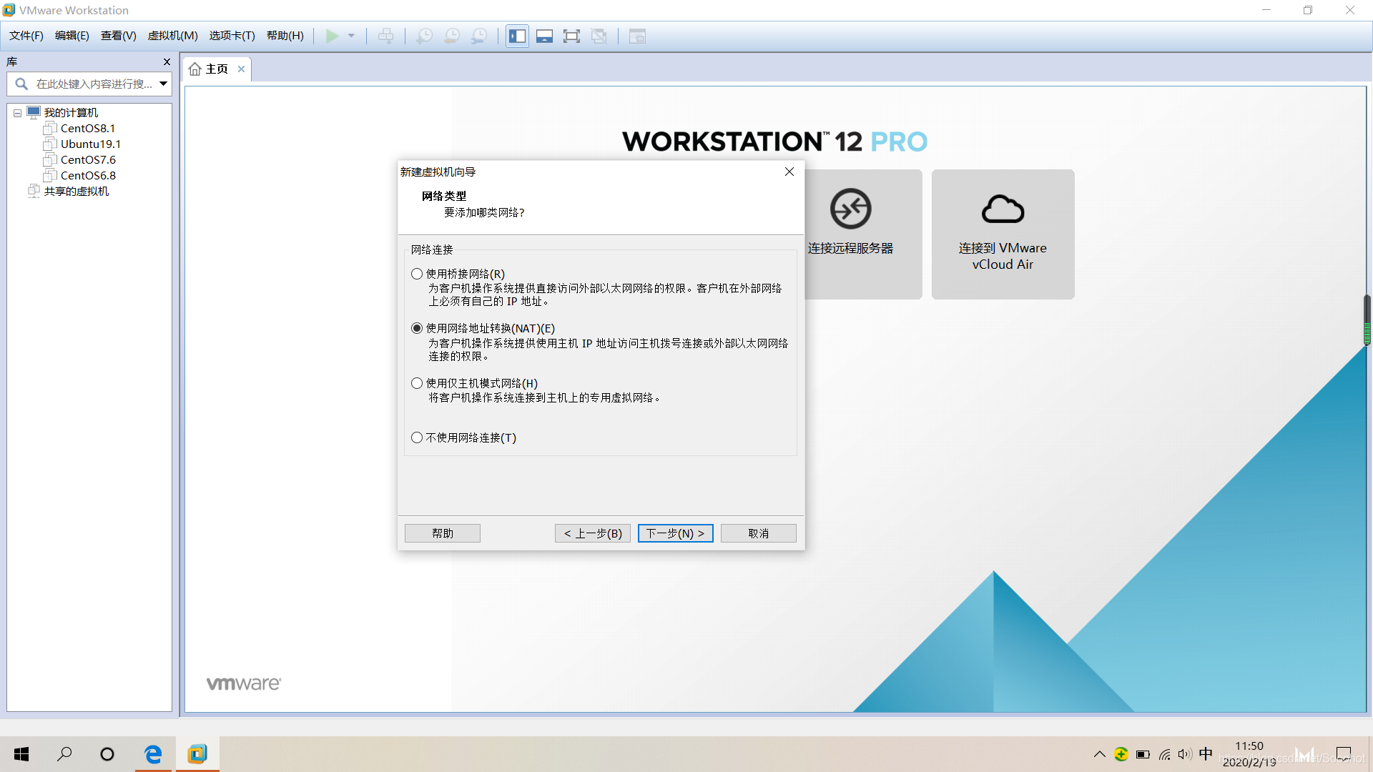Open the 查看(V) menu
This screenshot has width=1373, height=772.
pos(118,36)
